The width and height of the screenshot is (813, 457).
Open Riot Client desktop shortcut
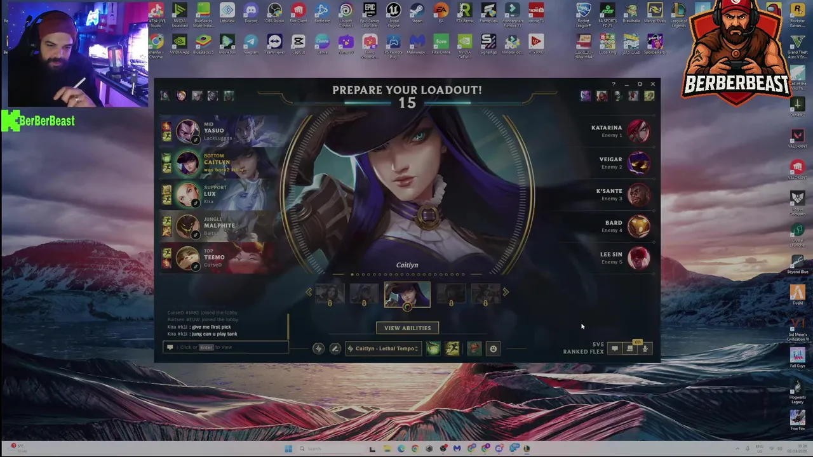[x=298, y=13]
